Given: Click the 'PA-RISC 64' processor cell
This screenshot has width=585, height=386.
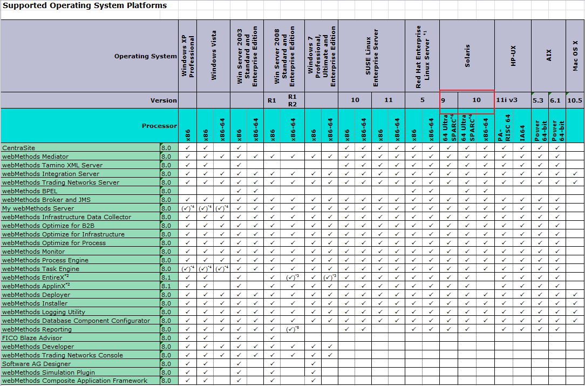Looking at the screenshot, I should (504, 126).
